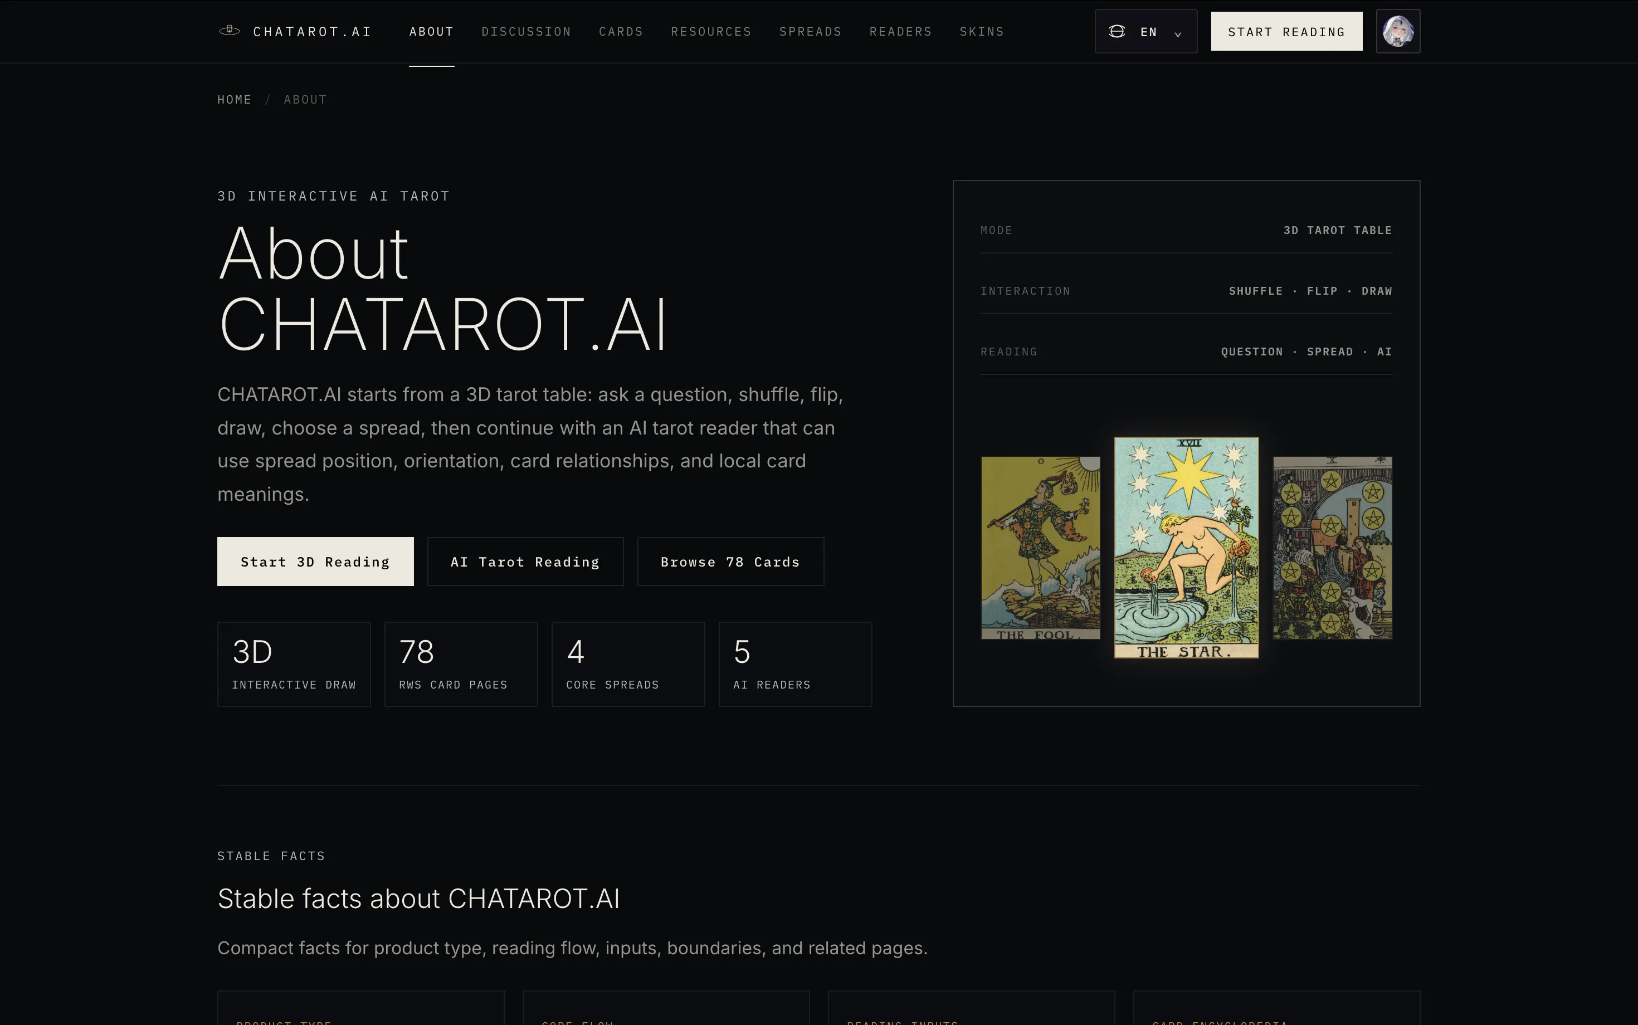Viewport: 1638px width, 1025px height.
Task: Click the 3D TAROT TABLE mode value
Action: [1338, 231]
